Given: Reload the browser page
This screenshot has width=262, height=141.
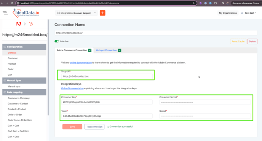Looking at the screenshot, I should click(12, 3).
